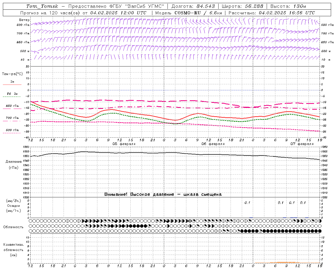Click the Давление pressure panel label
The image size is (335, 268).
pos(13,162)
